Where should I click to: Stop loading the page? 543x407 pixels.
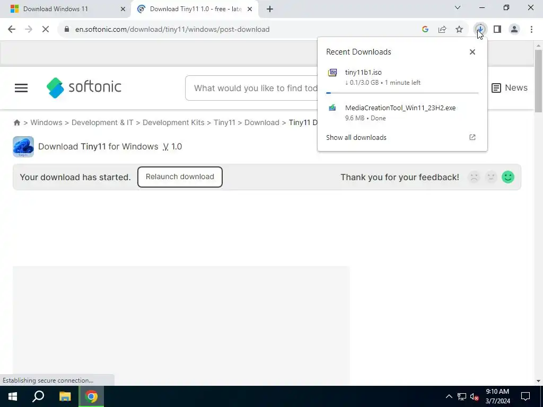tap(46, 30)
